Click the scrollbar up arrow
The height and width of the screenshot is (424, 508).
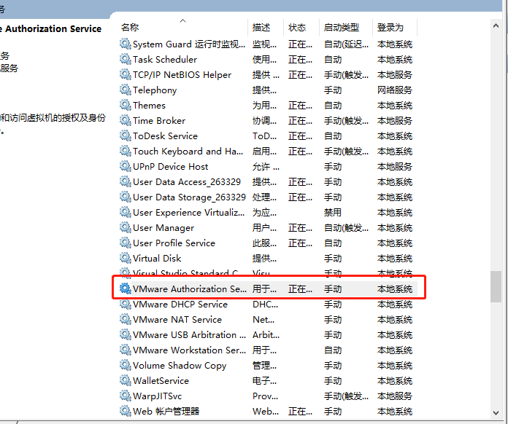click(x=496, y=25)
